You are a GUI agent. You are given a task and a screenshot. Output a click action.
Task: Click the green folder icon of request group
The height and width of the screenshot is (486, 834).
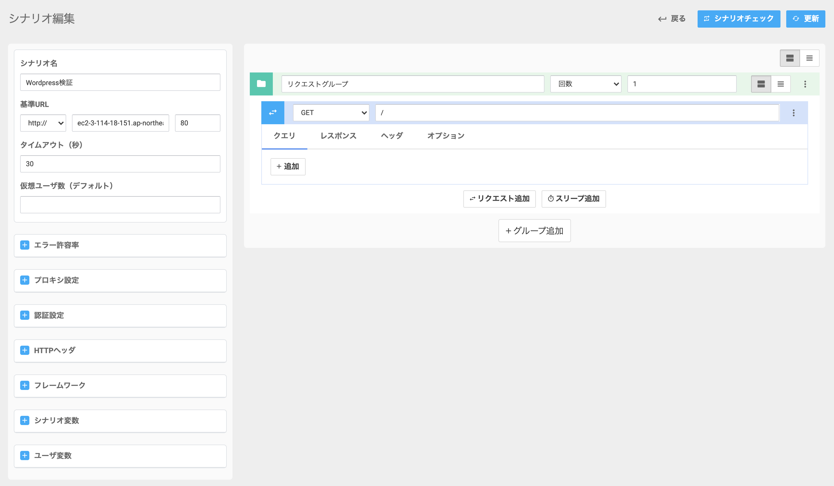click(261, 84)
